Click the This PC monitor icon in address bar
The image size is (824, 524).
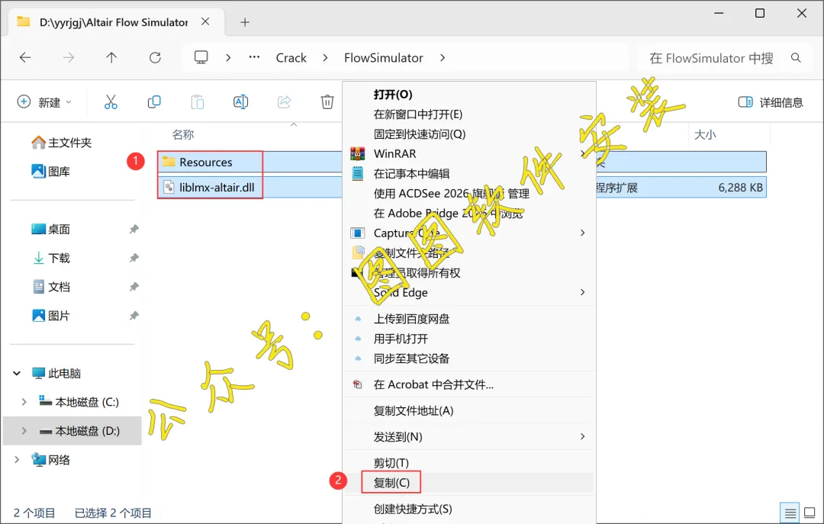click(201, 57)
